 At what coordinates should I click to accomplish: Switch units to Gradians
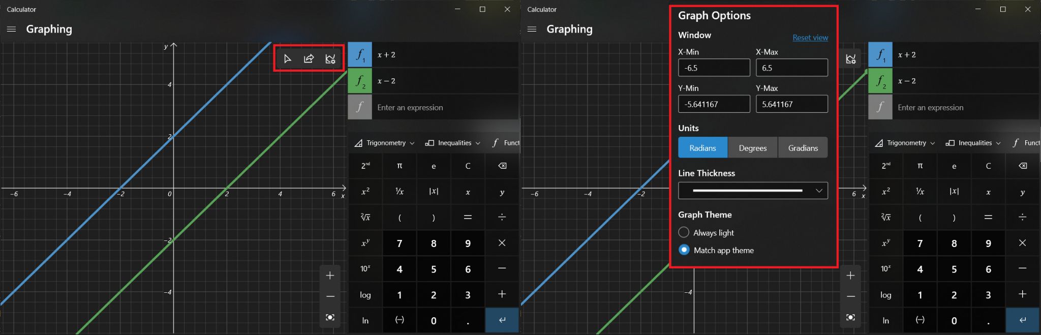[x=803, y=148]
